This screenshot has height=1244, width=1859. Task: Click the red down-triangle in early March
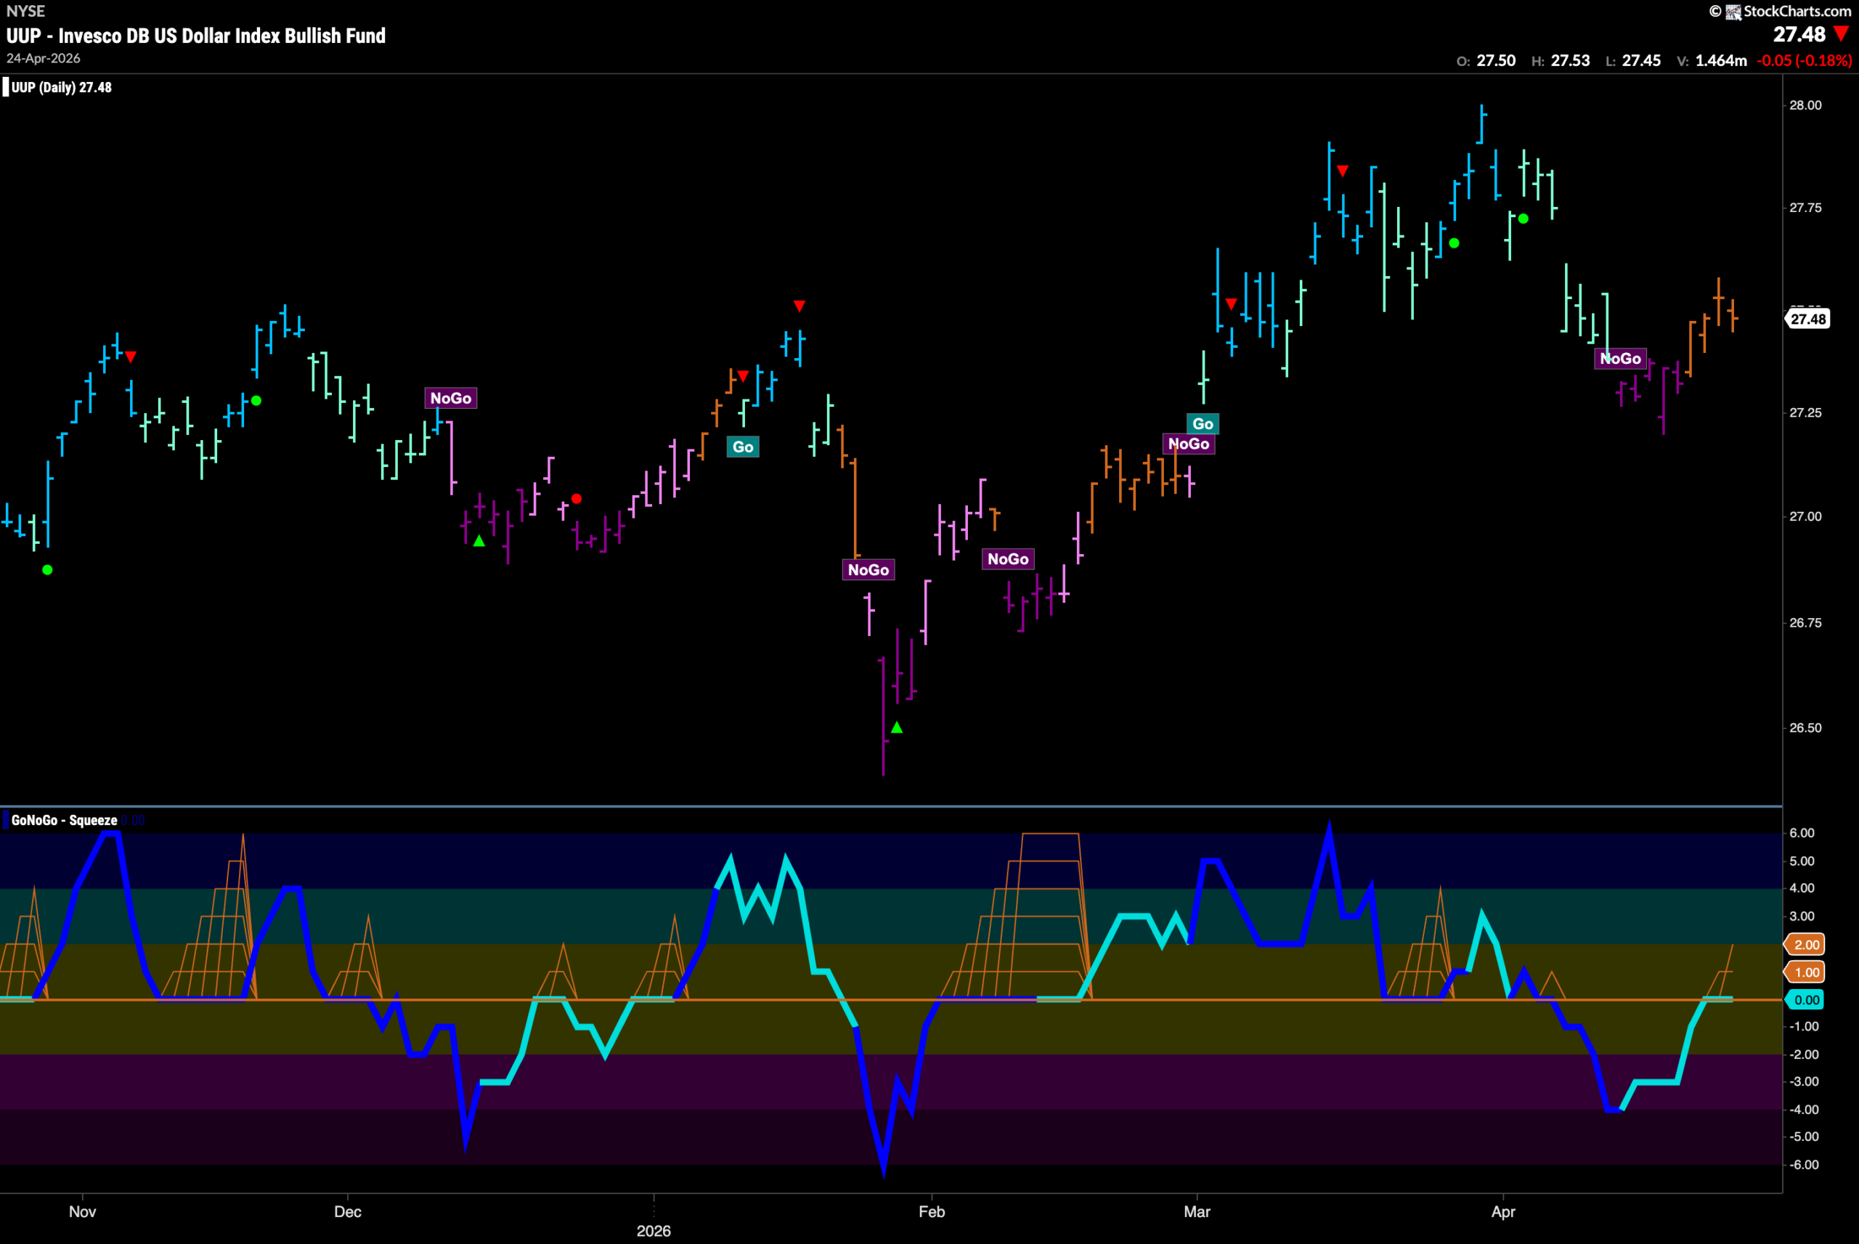[1231, 304]
